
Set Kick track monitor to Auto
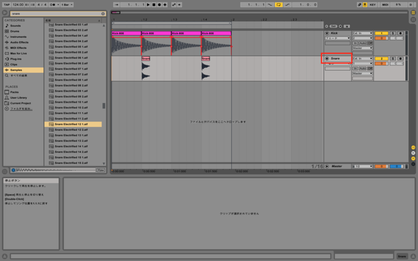point(362,43)
